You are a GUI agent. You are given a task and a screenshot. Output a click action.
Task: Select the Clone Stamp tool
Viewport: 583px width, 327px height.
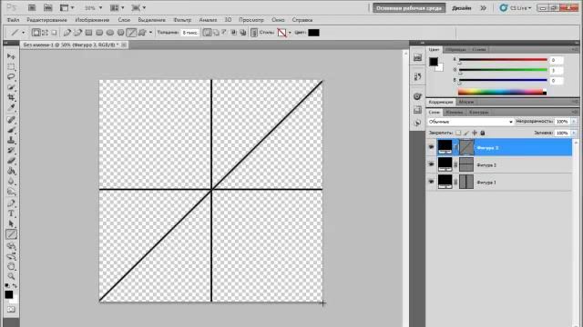tap(11, 140)
